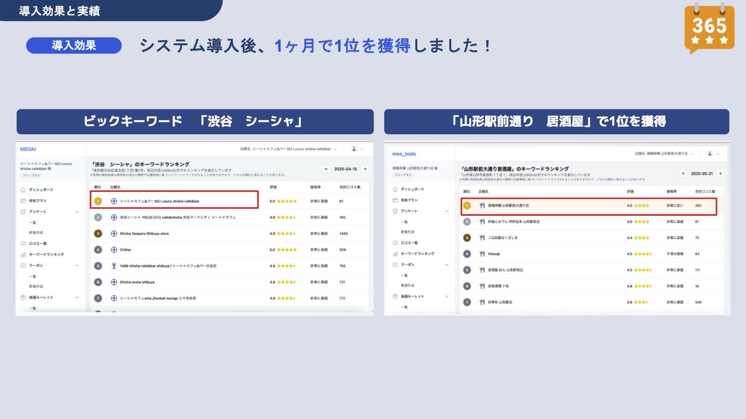Viewport: 746px width, 419px height.
Task: Click the brown rank 3 badge for Shisha Seapara
Action: 98,234
